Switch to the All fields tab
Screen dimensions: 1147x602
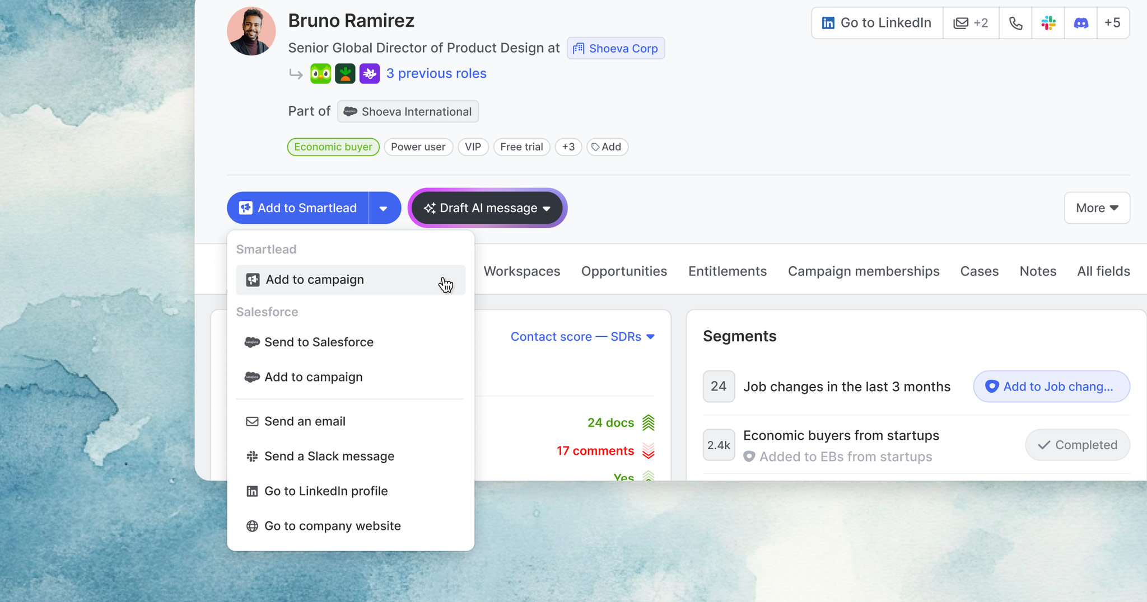(1103, 271)
